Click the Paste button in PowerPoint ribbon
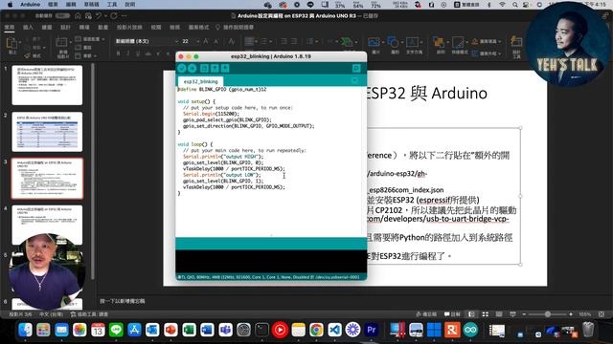This screenshot has width=613, height=344. click(11, 46)
